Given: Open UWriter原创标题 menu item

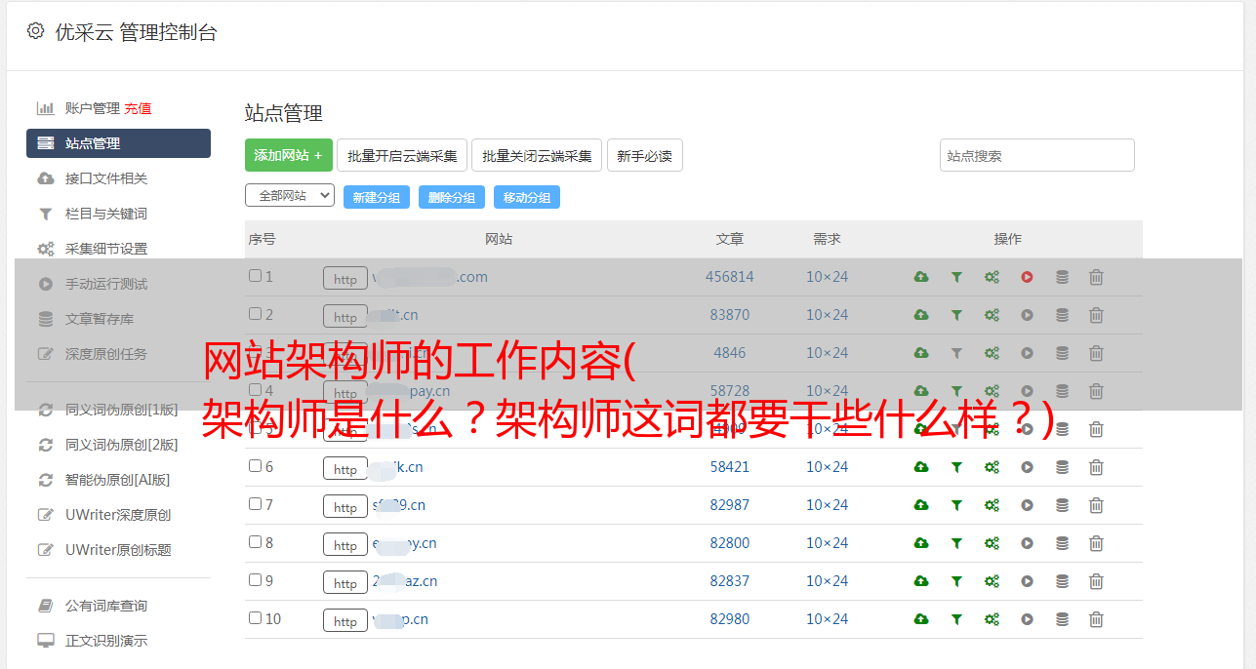Looking at the screenshot, I should pyautogui.click(x=118, y=550).
